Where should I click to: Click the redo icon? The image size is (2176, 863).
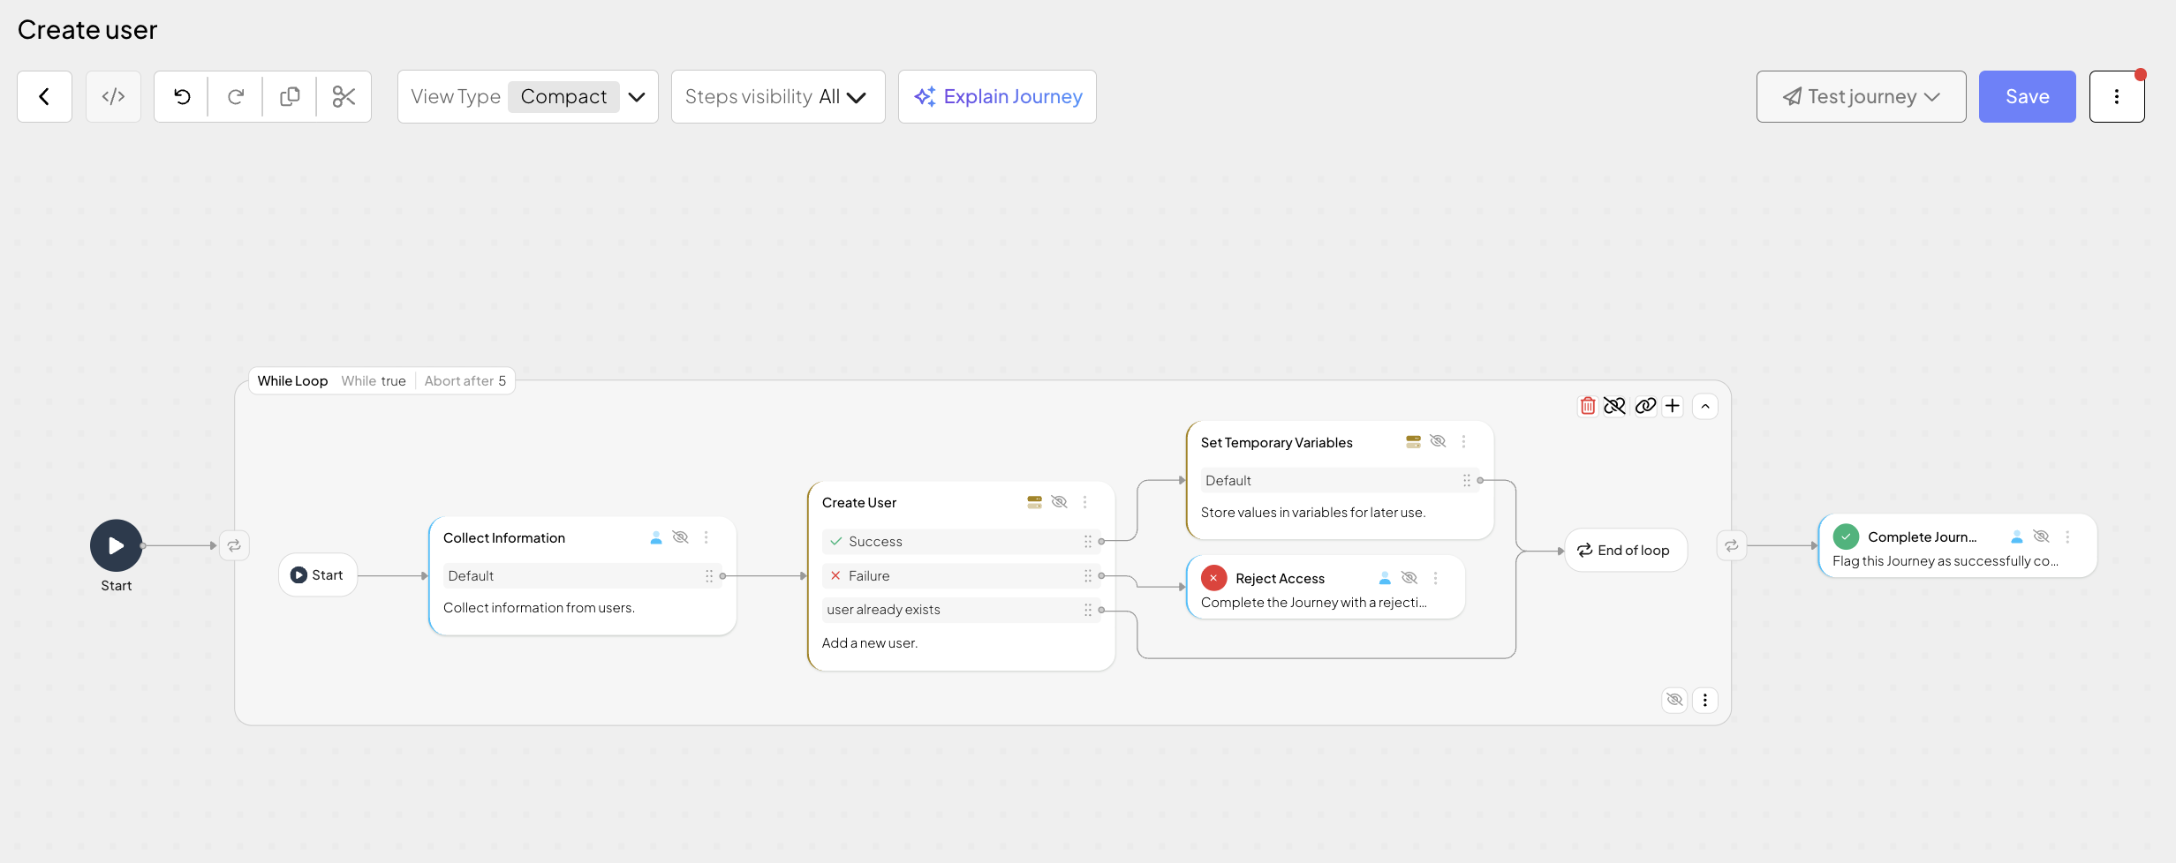click(x=236, y=96)
